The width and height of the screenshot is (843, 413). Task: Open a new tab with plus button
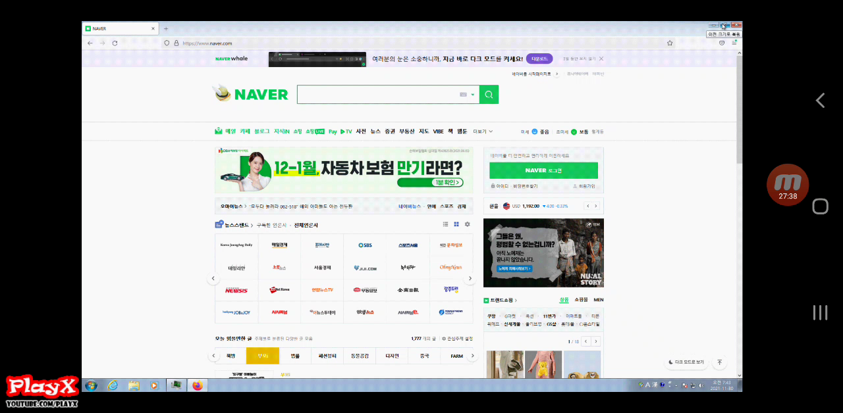coord(166,28)
